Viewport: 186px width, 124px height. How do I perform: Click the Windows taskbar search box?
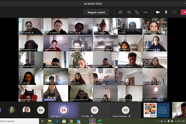coord(20,121)
